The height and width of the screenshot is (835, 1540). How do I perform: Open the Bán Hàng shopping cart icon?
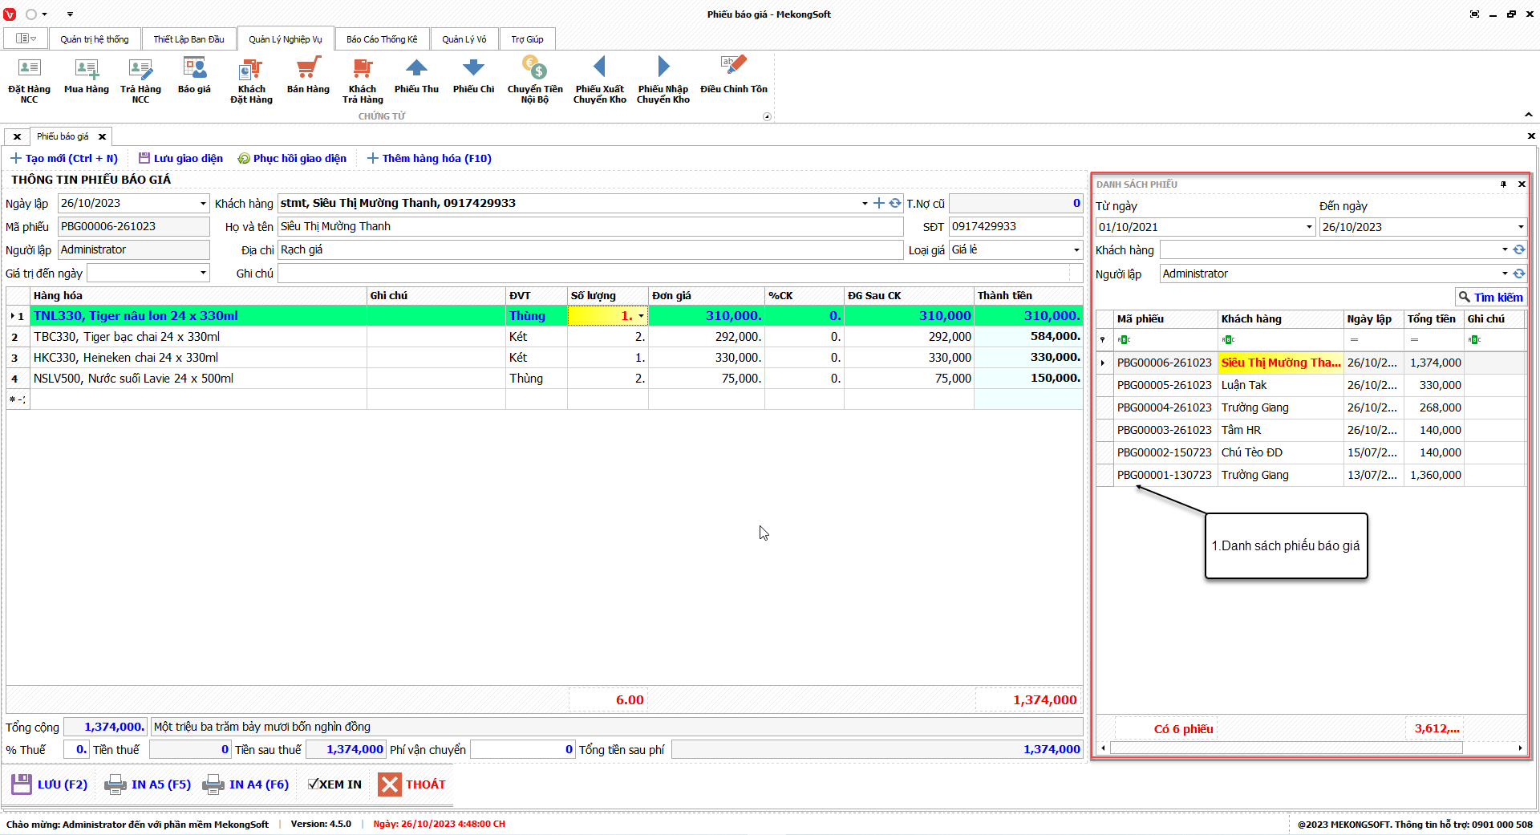coord(308,69)
